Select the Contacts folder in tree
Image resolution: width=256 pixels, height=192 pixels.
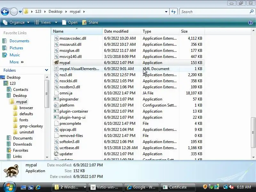20,90
